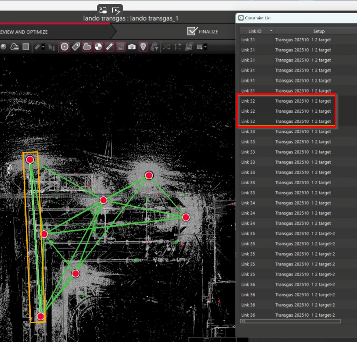Toggle the point cloud display icon
This screenshot has height=342, width=357.
(87, 47)
